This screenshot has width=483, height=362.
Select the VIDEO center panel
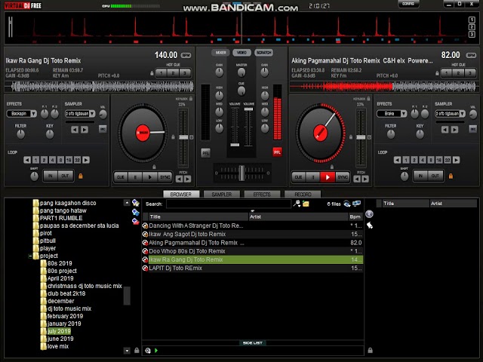(x=241, y=53)
